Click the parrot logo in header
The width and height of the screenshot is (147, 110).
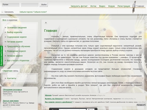(134, 7)
